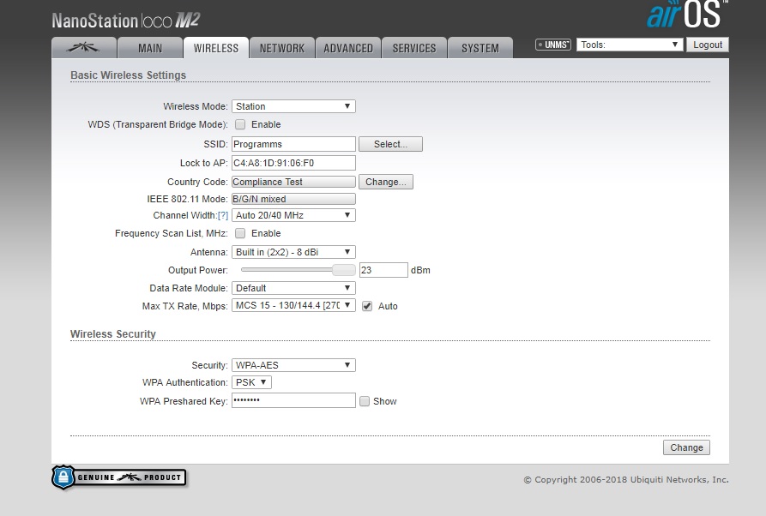
Task: Enable the Frequency Scan List checkbox
Action: coord(240,233)
